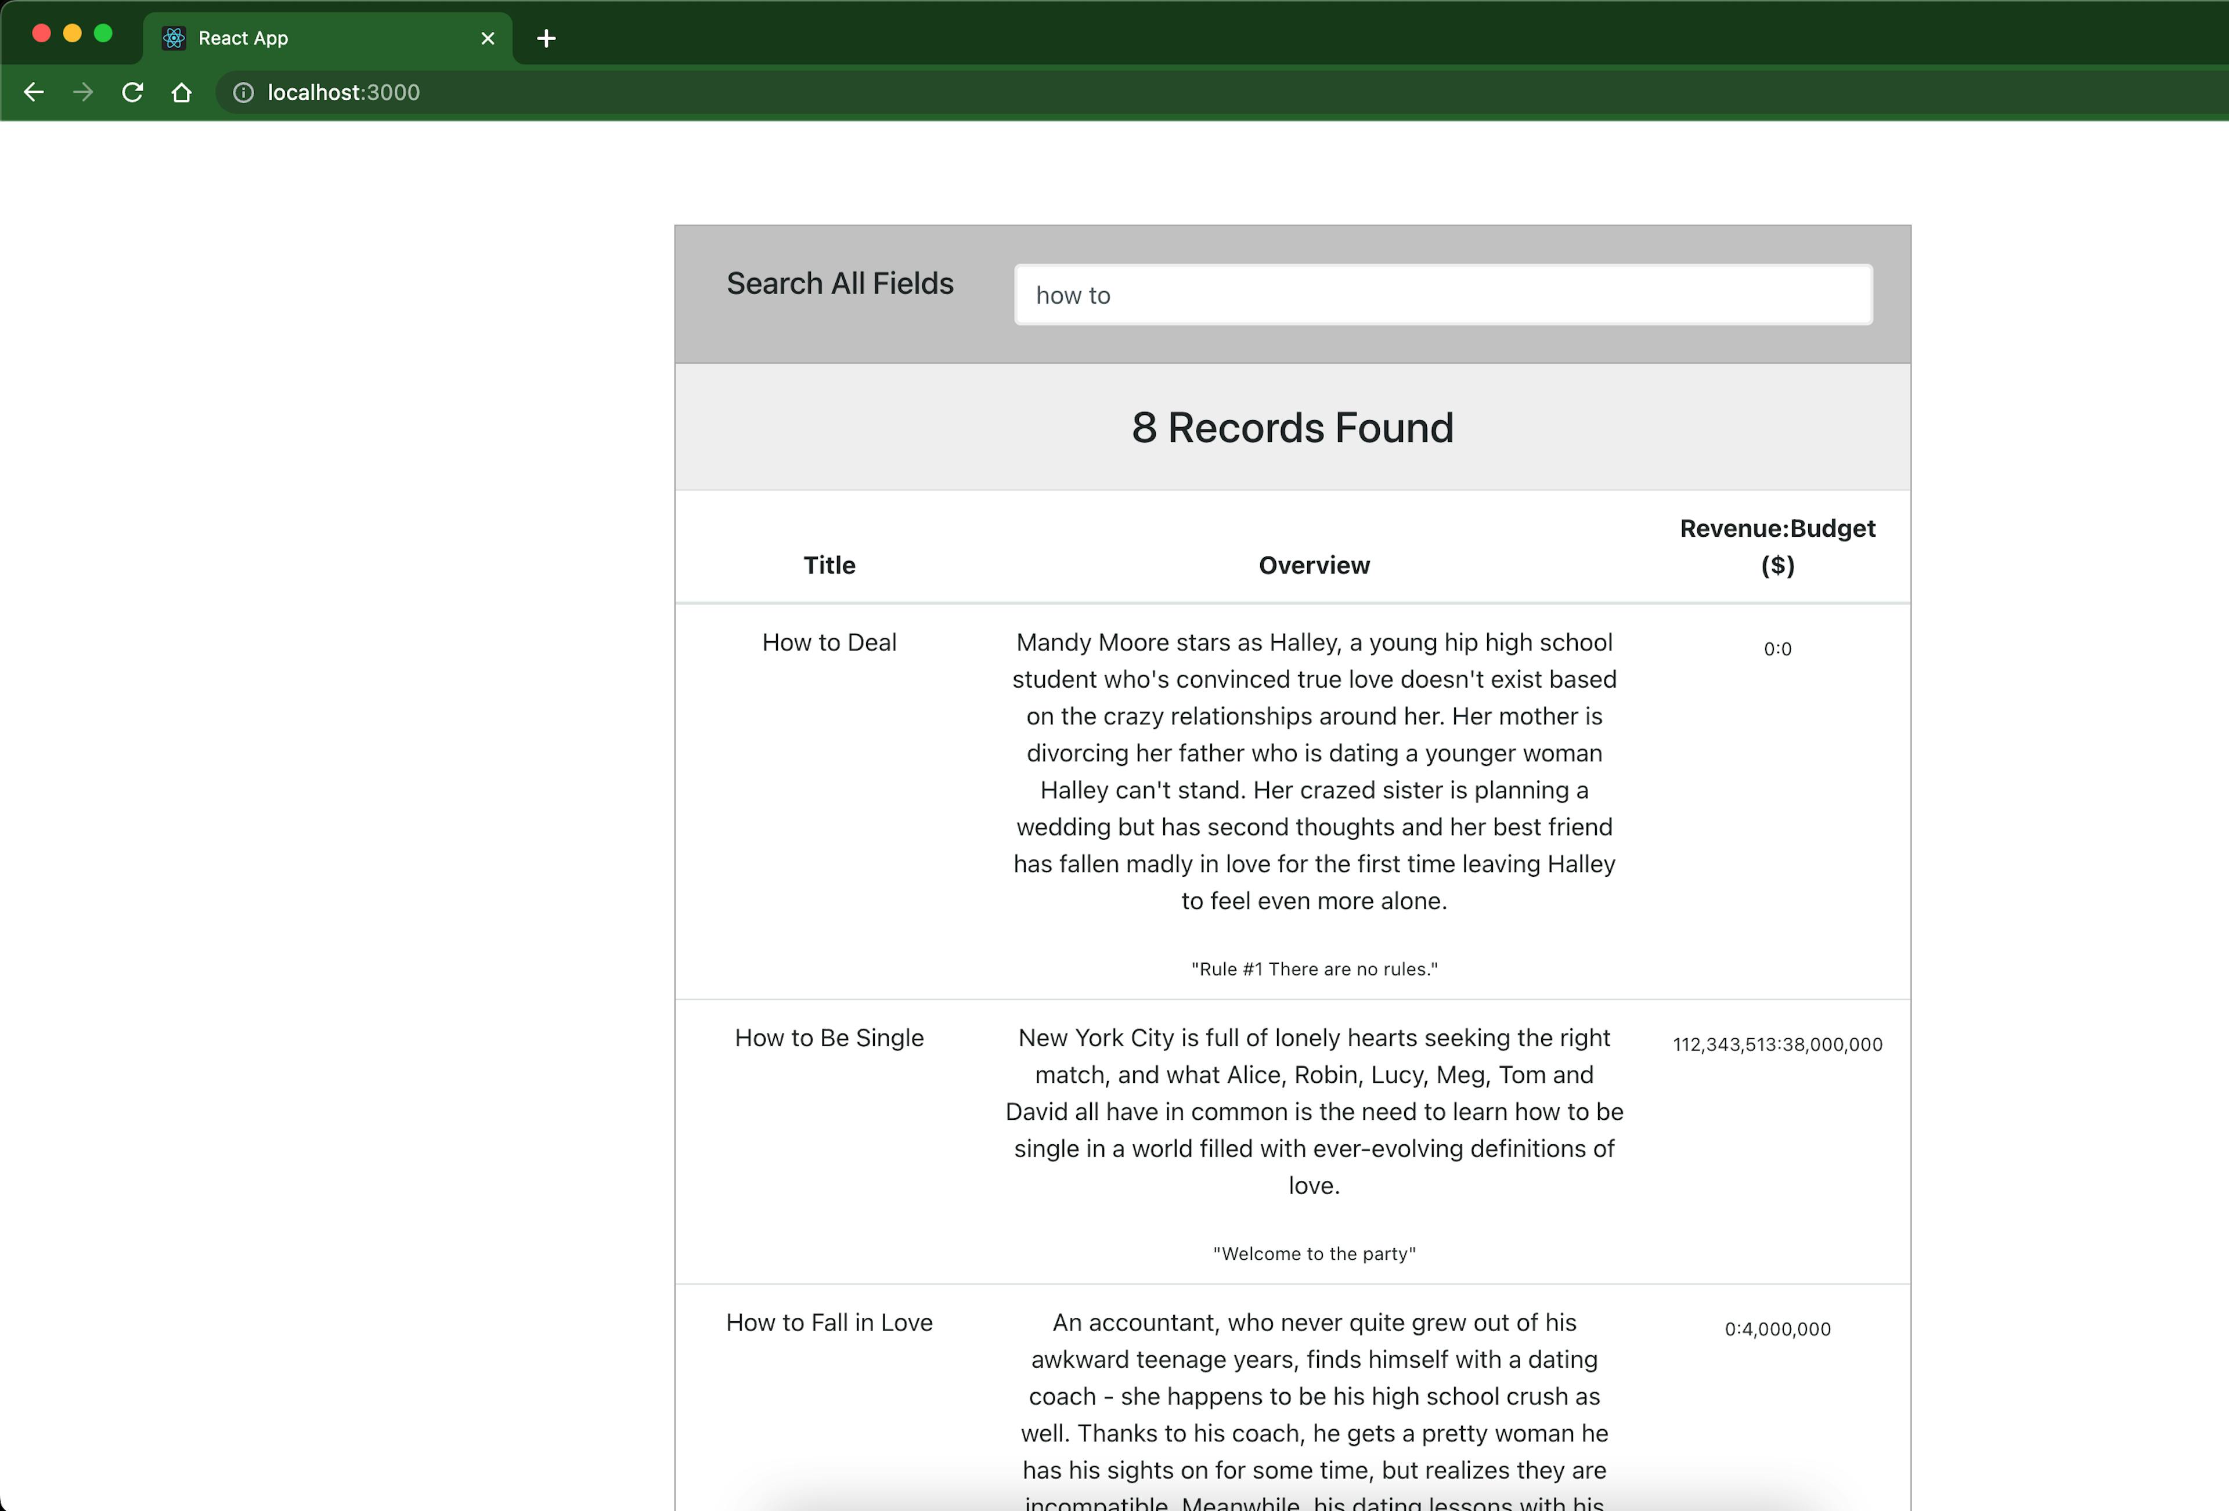2229x1511 pixels.
Task: Close the React App tab
Action: pyautogui.click(x=487, y=38)
